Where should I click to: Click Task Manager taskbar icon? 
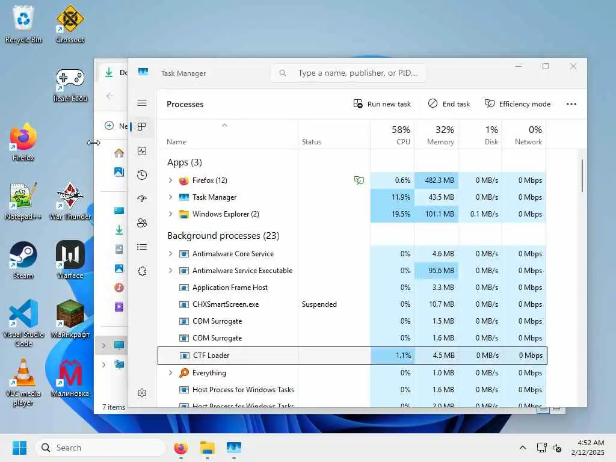point(234,448)
